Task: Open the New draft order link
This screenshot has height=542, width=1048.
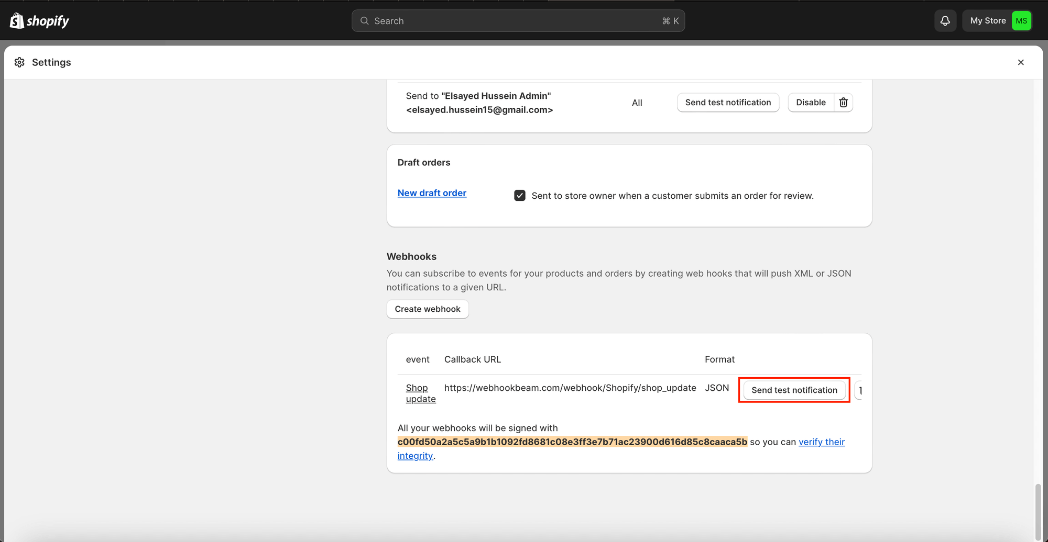Action: 431,193
